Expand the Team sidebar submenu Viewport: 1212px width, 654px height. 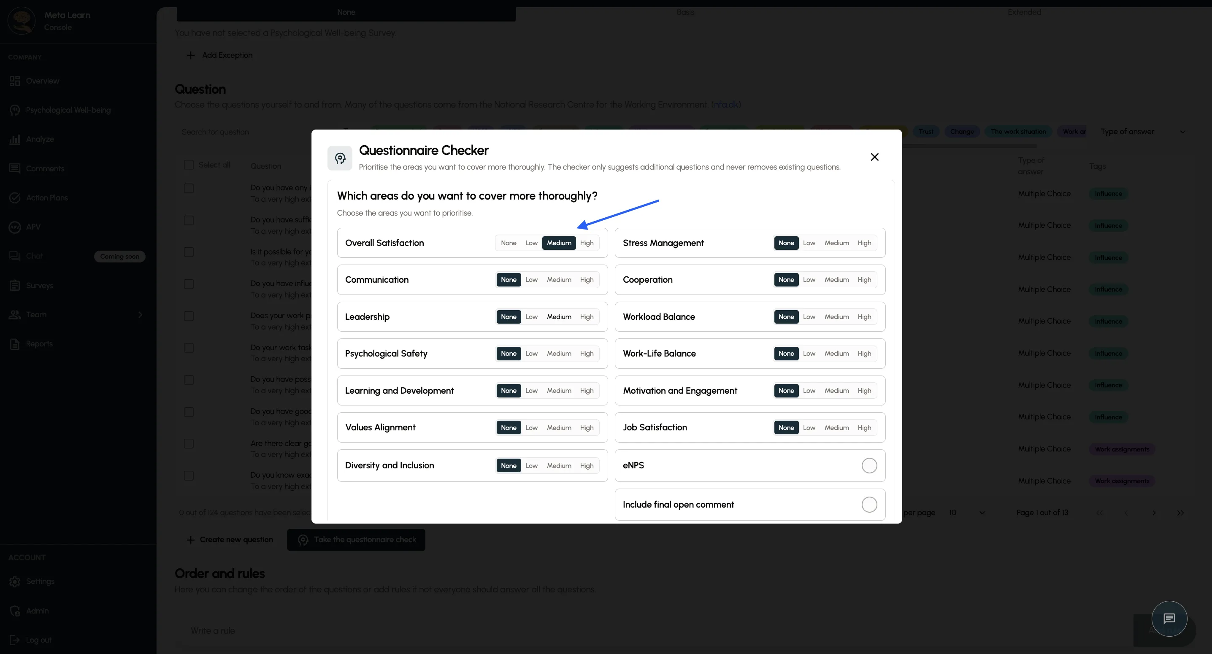[x=140, y=315]
